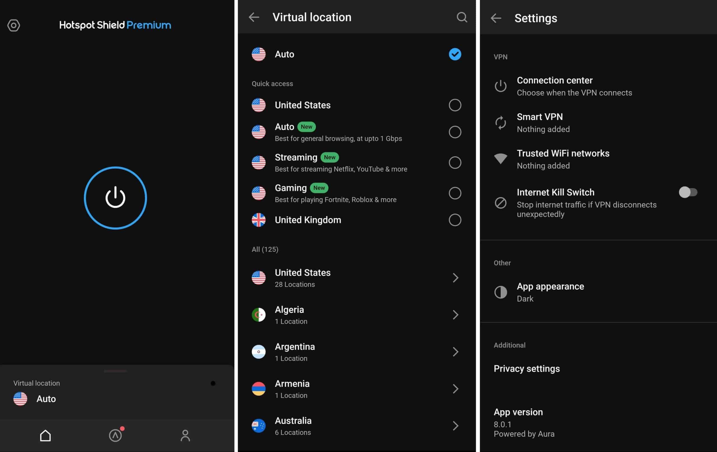The image size is (717, 452).
Task: Expand the Australia 6 Locations chevron
Action: tap(455, 426)
